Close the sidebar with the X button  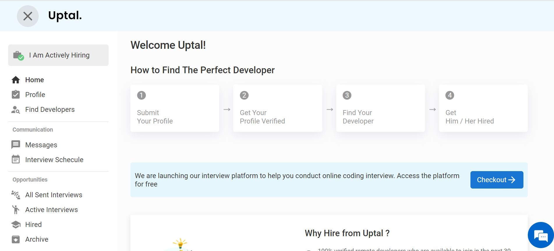pos(28,16)
